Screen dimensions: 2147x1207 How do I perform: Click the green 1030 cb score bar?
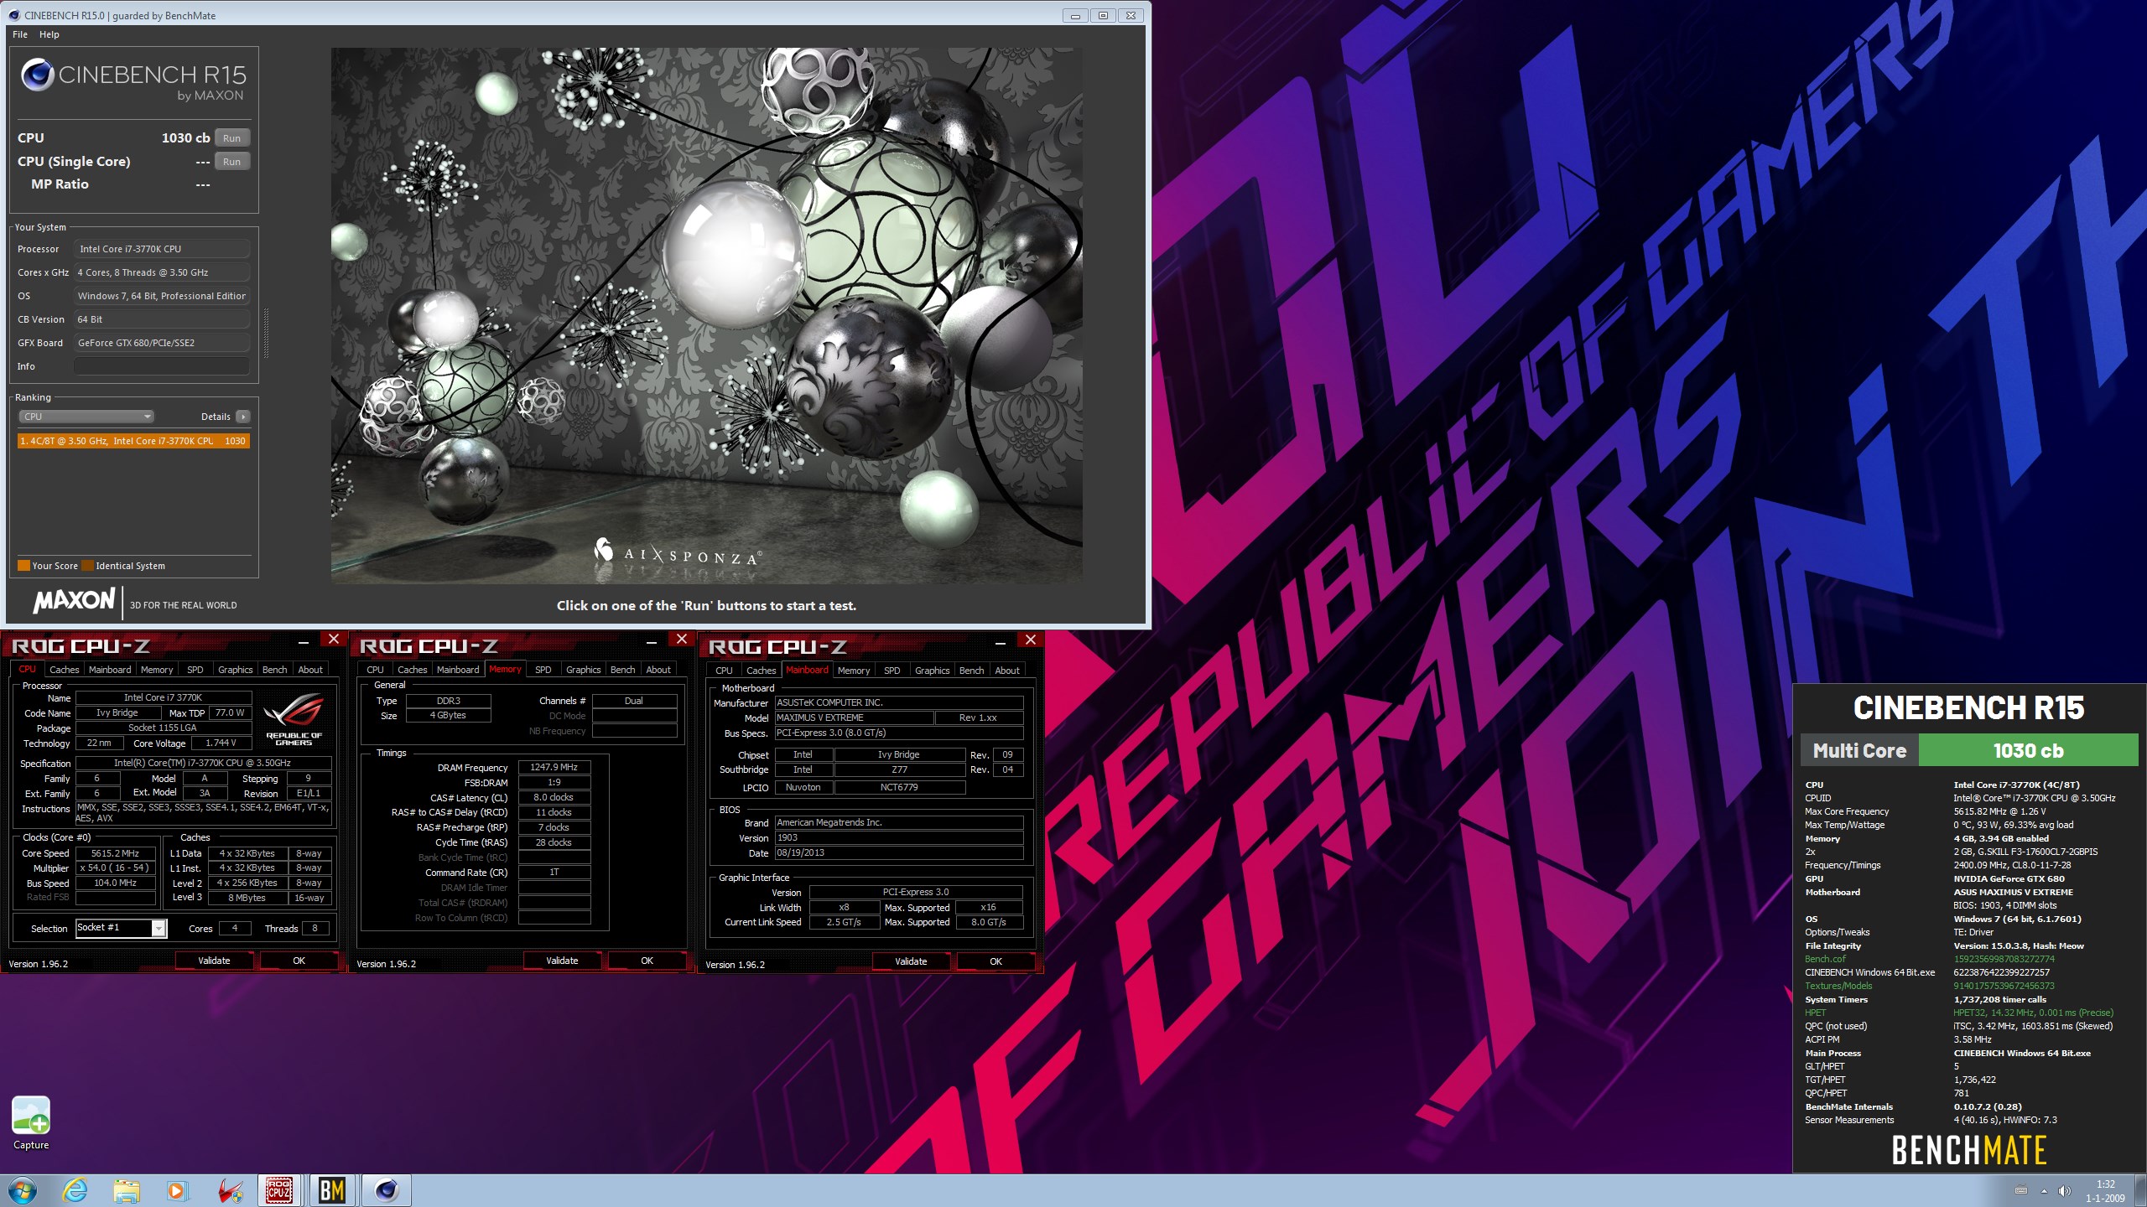[x=2028, y=750]
